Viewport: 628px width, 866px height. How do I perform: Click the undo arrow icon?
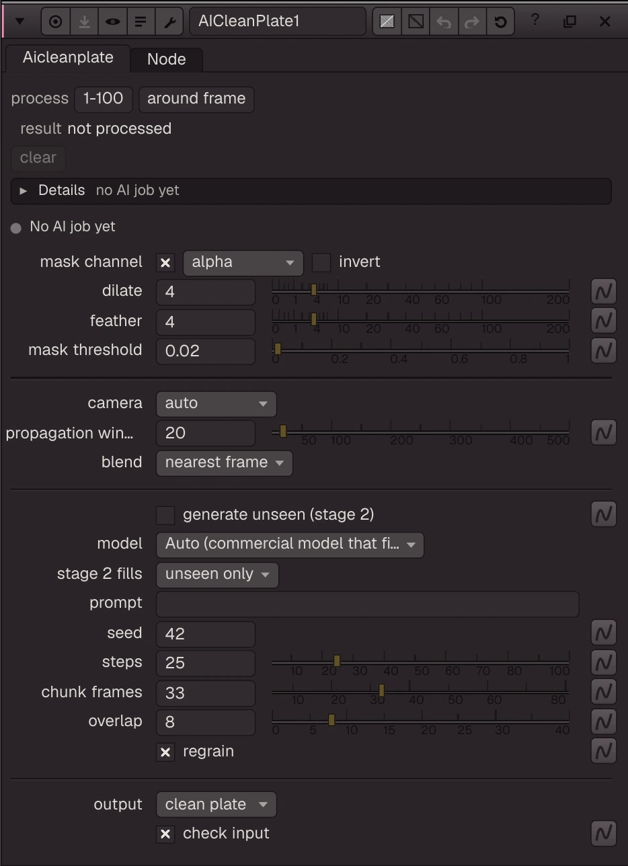click(x=444, y=22)
